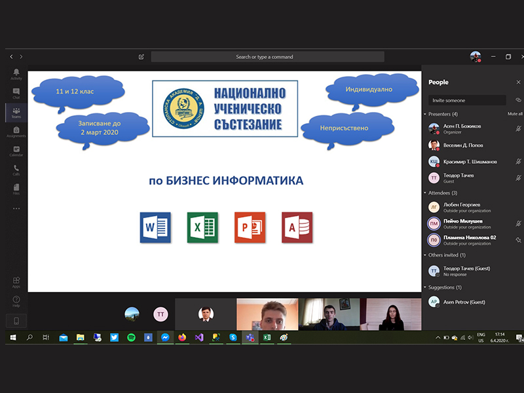Open Skype from the taskbar
The height and width of the screenshot is (393, 524).
[233, 337]
